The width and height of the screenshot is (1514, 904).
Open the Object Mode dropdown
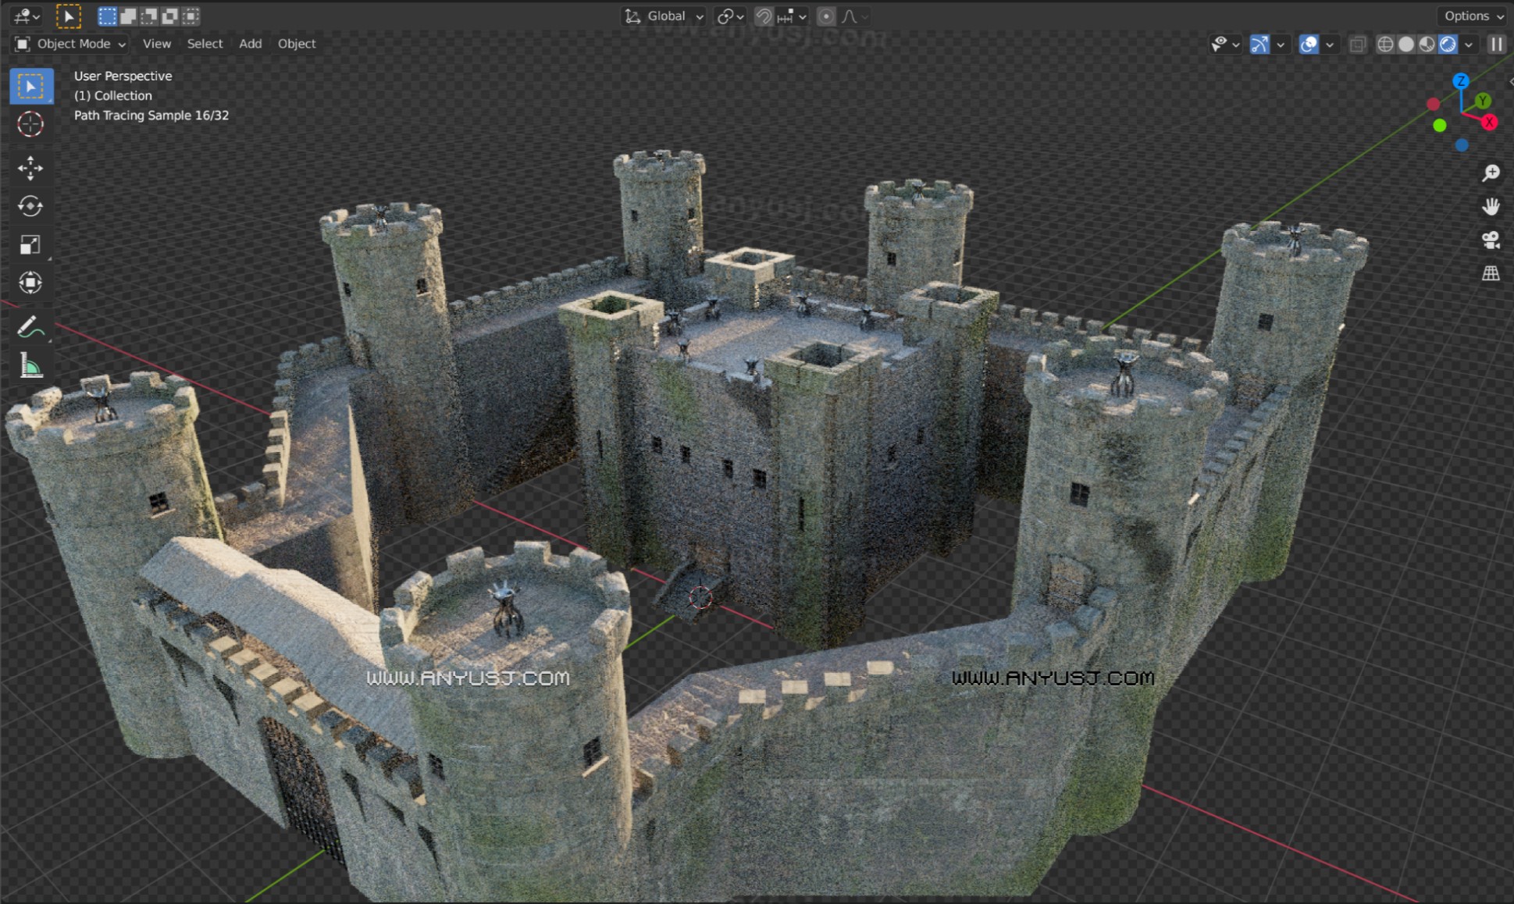coord(70,44)
